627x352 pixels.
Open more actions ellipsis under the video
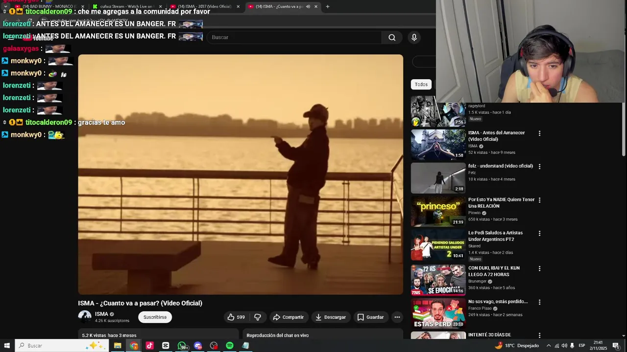(x=397, y=317)
